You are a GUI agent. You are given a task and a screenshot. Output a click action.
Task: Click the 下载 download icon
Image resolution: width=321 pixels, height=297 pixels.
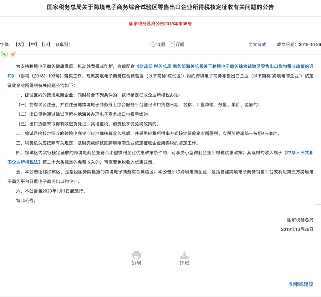tap(184, 255)
